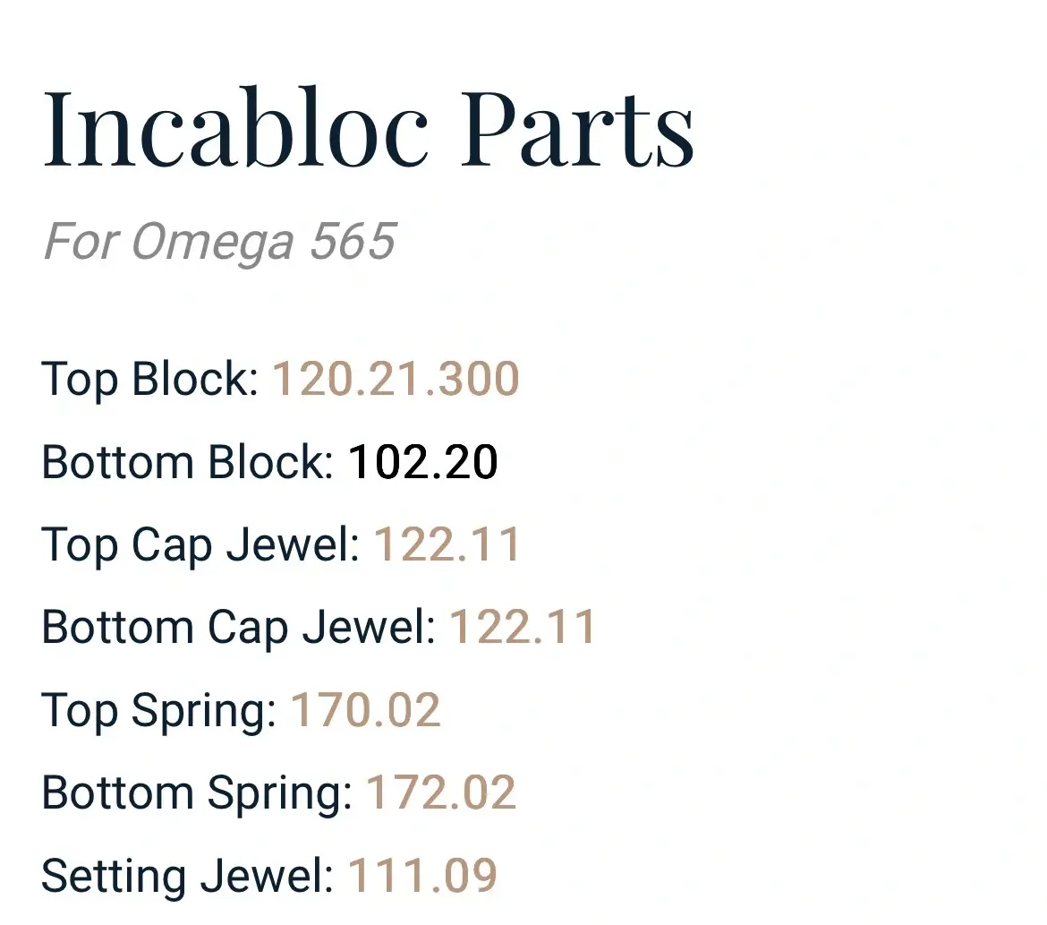
Task: Click the Top Block label text
Action: point(145,379)
